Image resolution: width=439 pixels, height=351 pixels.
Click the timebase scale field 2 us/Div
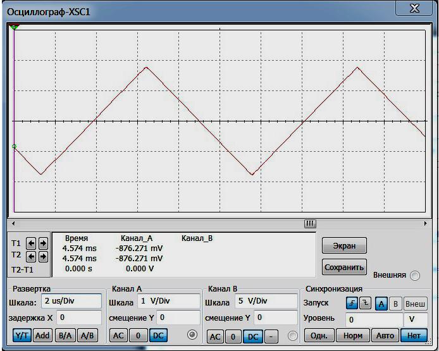pyautogui.click(x=71, y=301)
